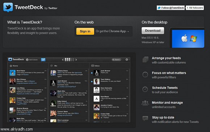Follow @TweetDeck via the follow button
The width and height of the screenshot is (210, 132).
(171, 8)
